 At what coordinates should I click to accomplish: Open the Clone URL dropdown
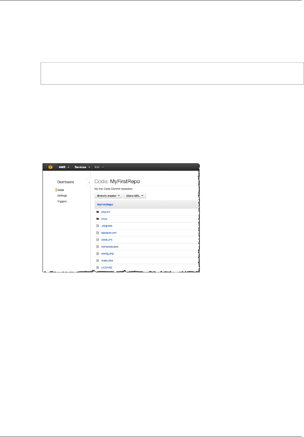[135, 196]
